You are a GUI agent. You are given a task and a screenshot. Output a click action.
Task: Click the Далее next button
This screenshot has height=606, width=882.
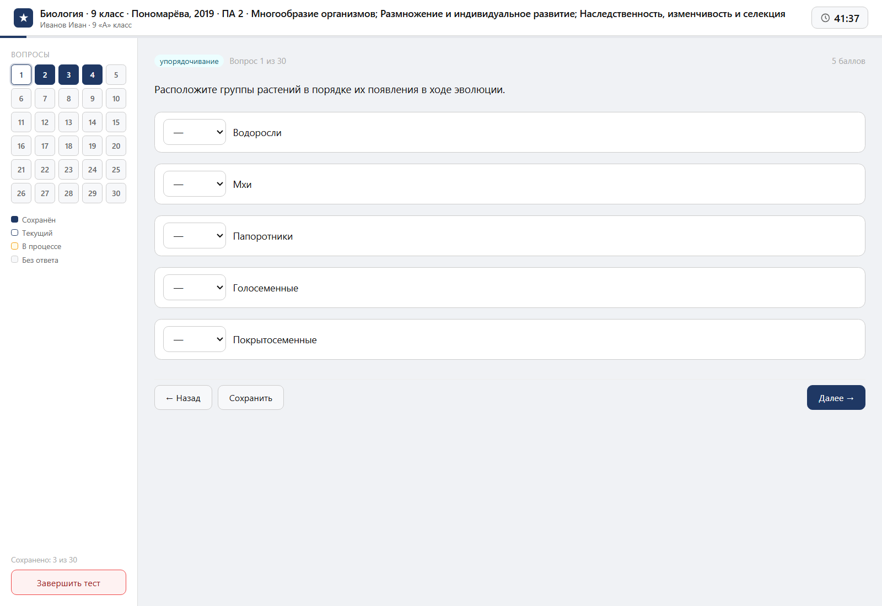pyautogui.click(x=836, y=398)
